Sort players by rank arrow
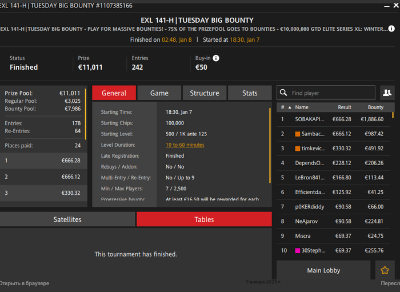The image size is (400, 292). [x=290, y=107]
